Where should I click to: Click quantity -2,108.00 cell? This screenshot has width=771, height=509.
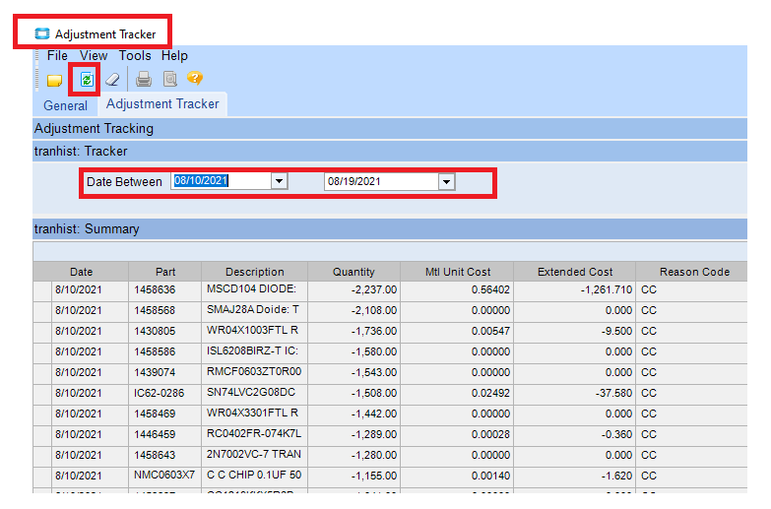tap(353, 310)
